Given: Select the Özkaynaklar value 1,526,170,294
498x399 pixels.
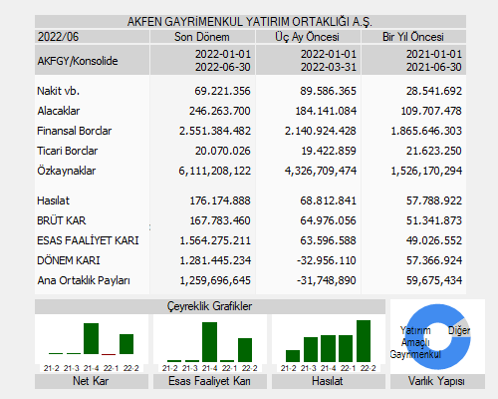Looking at the screenshot, I should [426, 171].
